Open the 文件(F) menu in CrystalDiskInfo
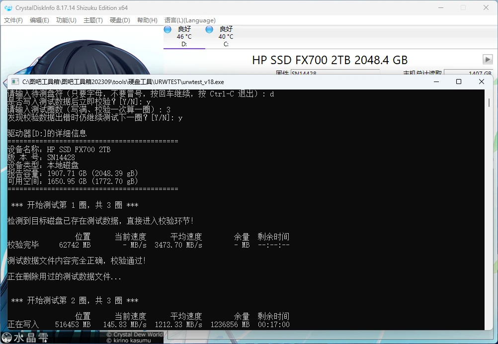Viewport: 498px width, 344px height. [x=13, y=20]
